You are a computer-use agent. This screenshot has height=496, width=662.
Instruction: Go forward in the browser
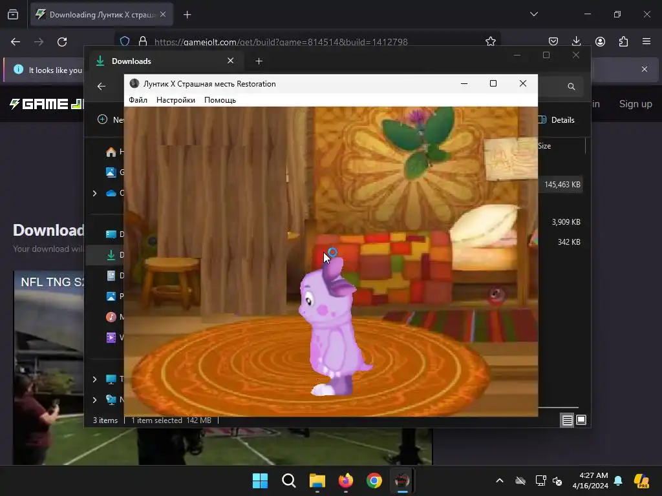[x=39, y=42]
